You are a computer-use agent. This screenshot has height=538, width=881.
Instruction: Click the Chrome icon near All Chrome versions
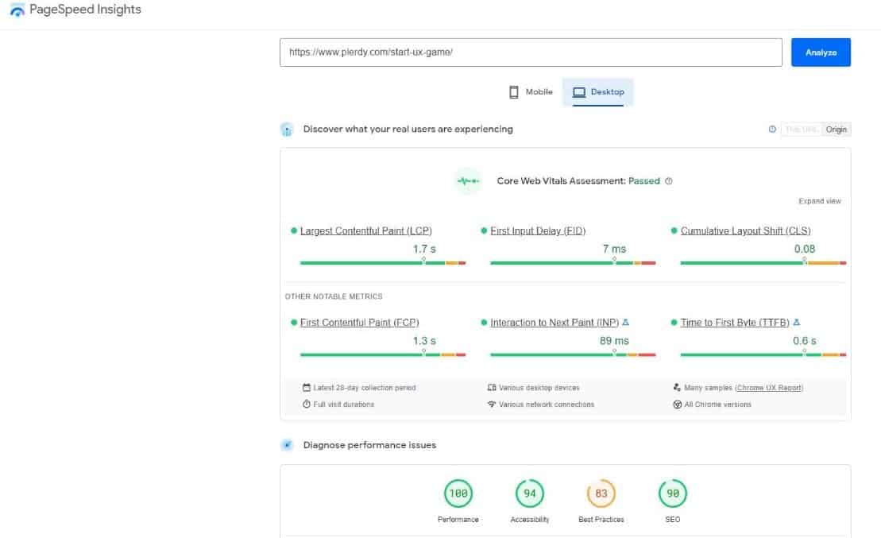(x=677, y=404)
